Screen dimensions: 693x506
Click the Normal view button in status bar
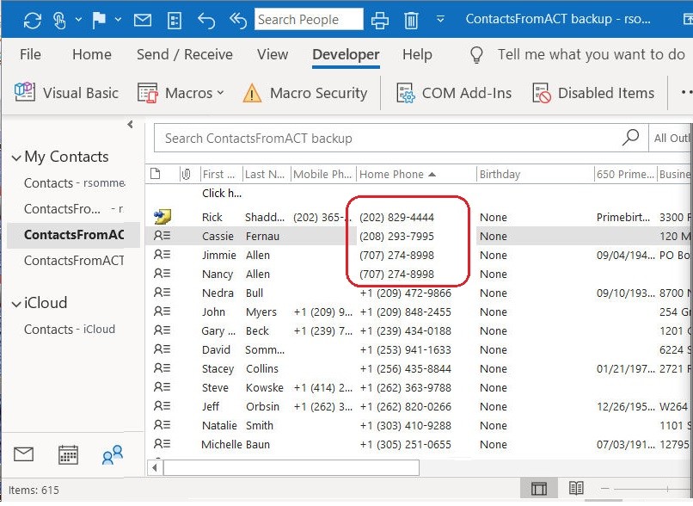tap(539, 489)
